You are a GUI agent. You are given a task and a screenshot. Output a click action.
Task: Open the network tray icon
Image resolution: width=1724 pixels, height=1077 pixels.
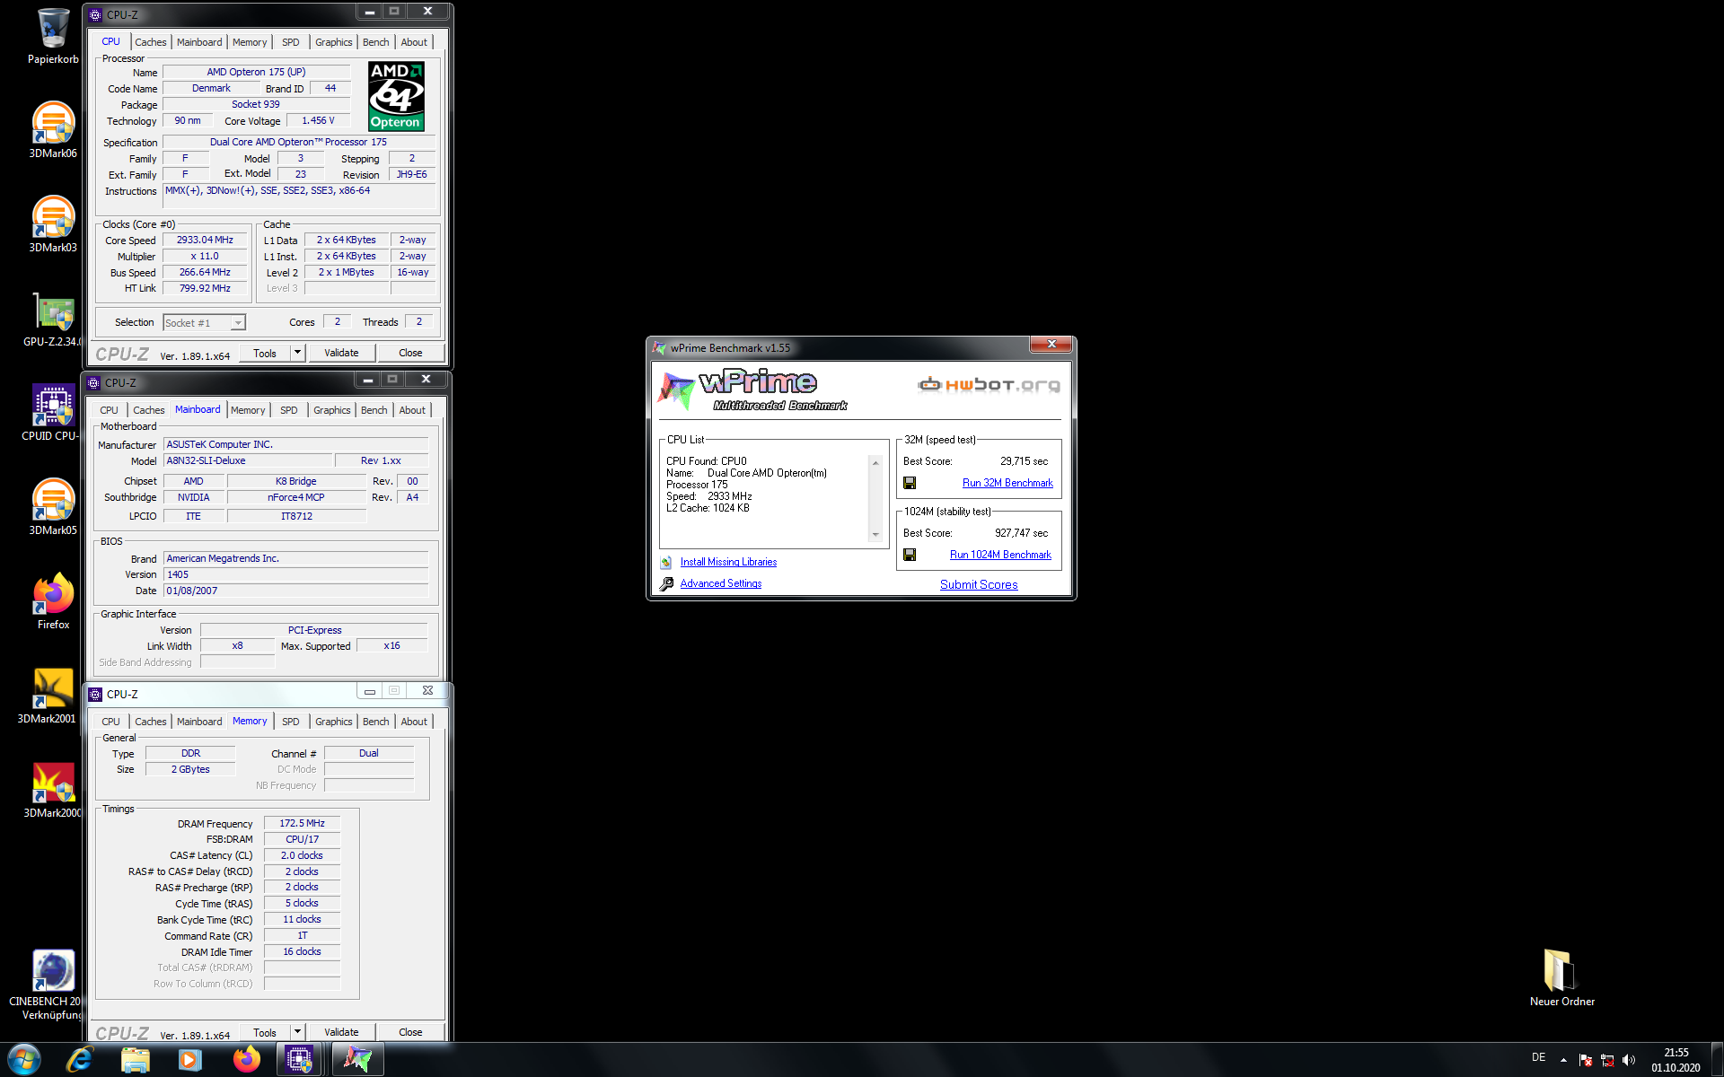[1607, 1060]
